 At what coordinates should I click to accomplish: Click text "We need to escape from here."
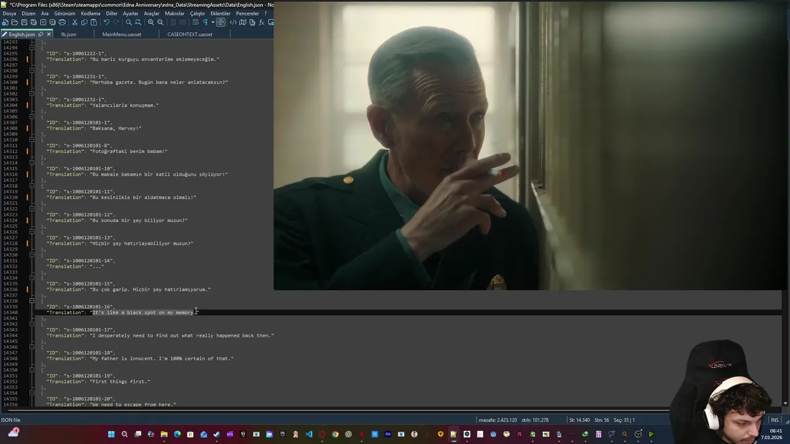tap(133, 405)
